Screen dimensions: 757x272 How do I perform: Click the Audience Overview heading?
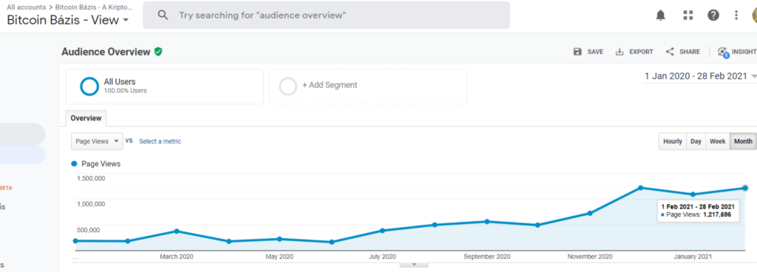(106, 52)
